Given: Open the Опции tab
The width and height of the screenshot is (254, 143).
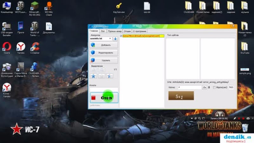Looking at the screenshot, I should coord(127,31).
